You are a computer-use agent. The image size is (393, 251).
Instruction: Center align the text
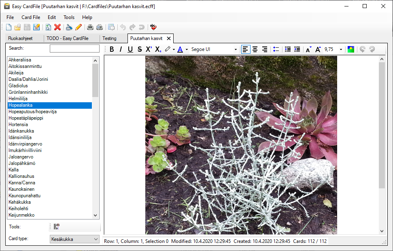[255, 49]
